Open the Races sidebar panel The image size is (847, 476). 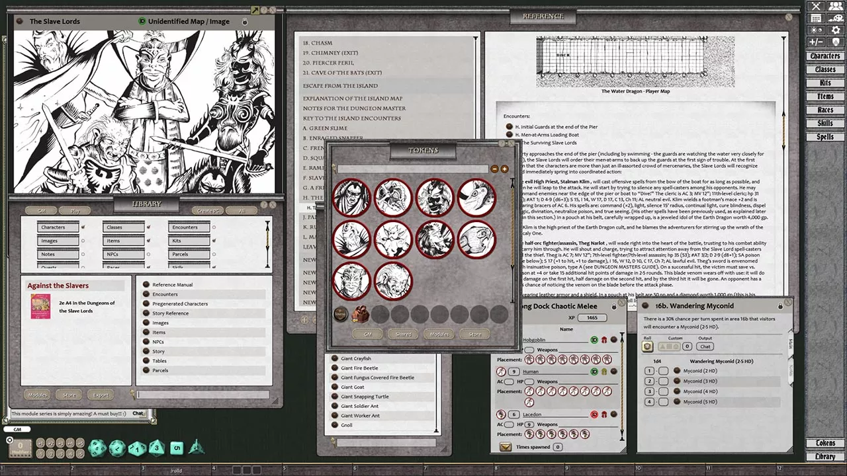[825, 110]
